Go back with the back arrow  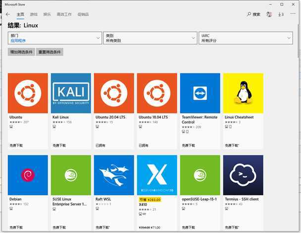8,14
